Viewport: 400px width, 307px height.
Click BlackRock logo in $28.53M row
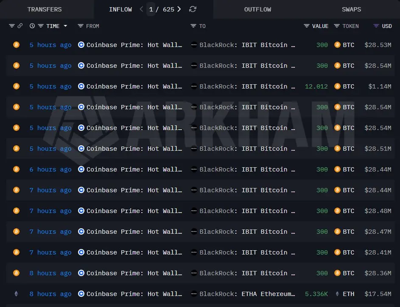pos(194,45)
